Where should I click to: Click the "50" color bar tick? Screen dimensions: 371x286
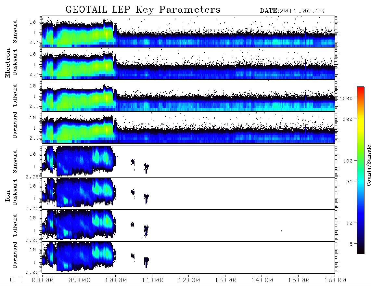click(x=349, y=182)
